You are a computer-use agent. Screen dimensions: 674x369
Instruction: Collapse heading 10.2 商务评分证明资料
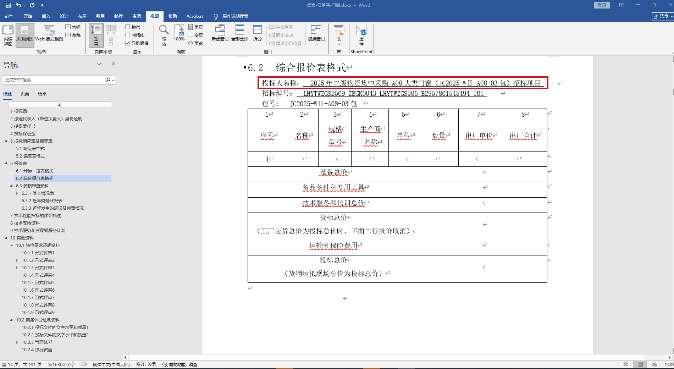click(11, 320)
